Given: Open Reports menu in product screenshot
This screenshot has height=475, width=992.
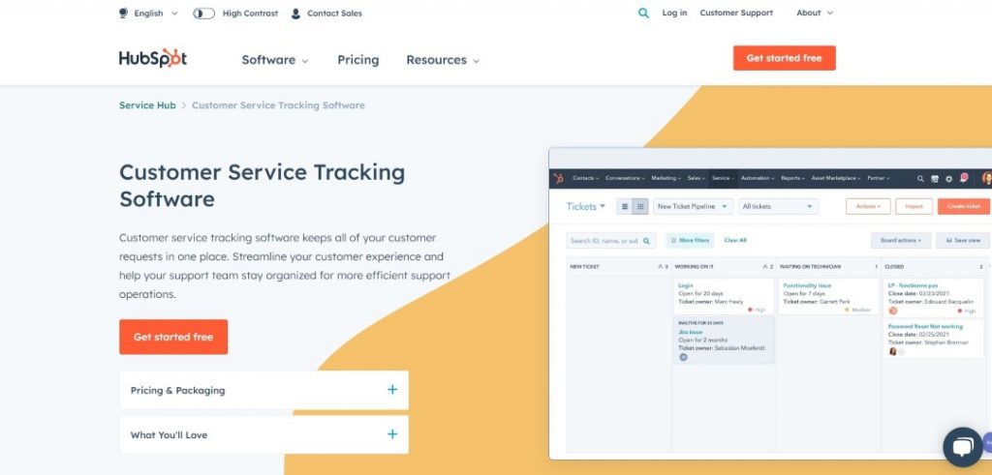Looking at the screenshot, I should coord(792,179).
